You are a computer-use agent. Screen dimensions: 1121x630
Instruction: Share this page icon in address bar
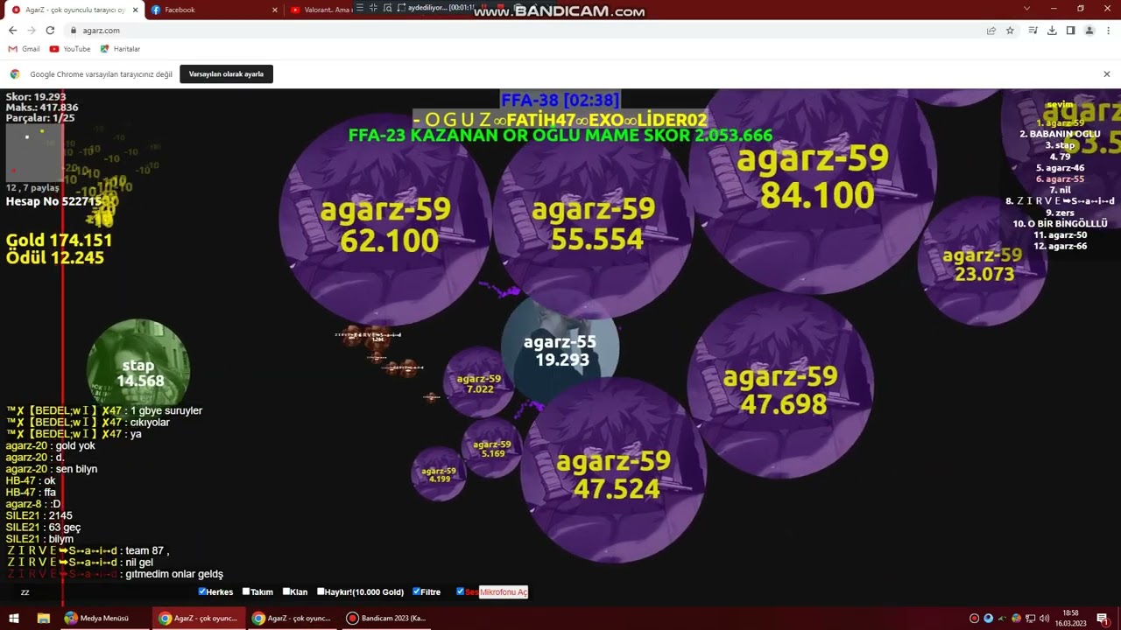(x=991, y=30)
